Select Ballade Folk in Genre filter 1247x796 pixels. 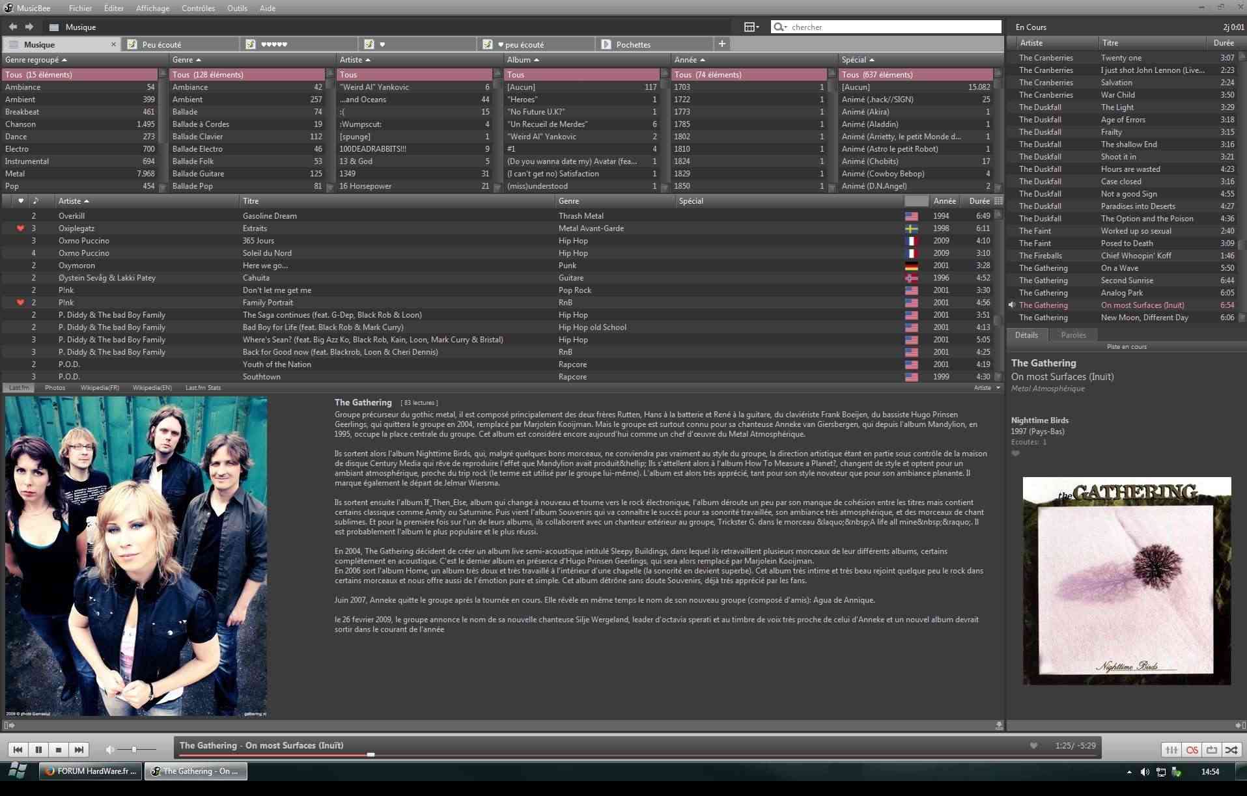[247, 161]
